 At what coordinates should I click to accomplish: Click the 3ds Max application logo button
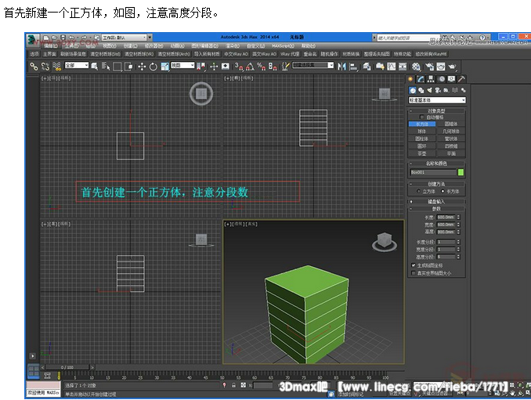point(31,38)
